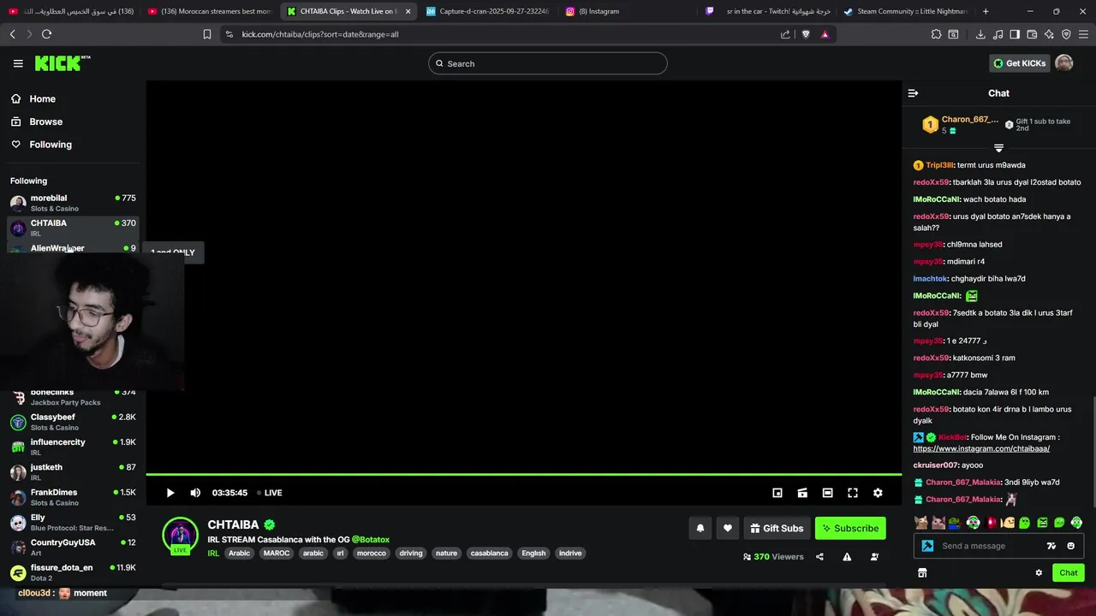Open the chat shop icon
This screenshot has width=1096, height=616.
[x=922, y=573]
